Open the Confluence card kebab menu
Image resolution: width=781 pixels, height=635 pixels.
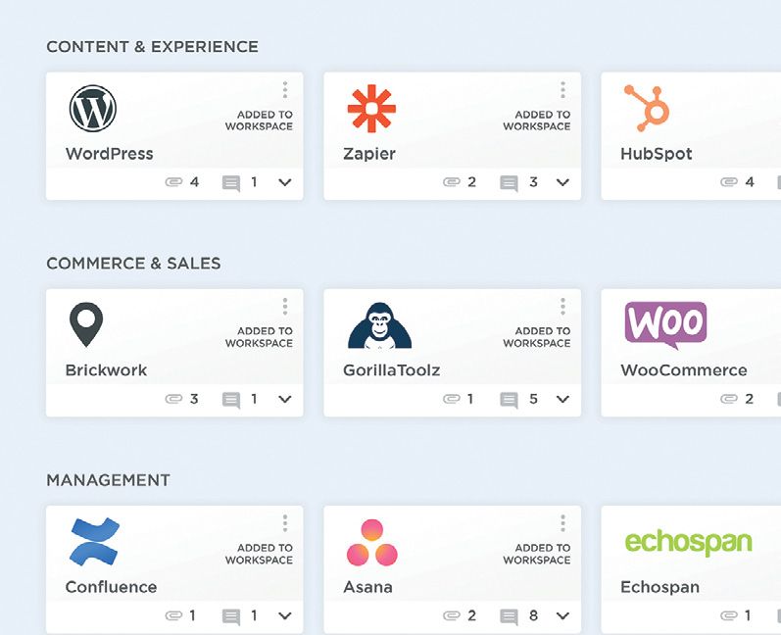[x=285, y=523]
